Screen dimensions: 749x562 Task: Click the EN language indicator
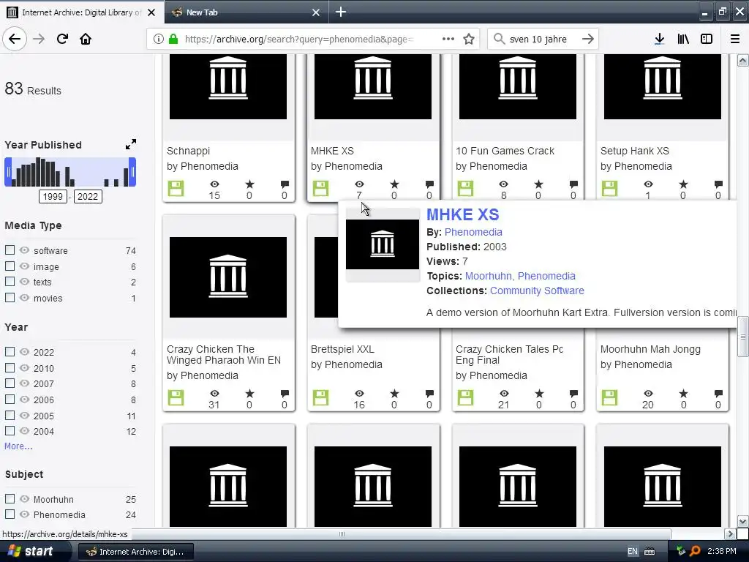[633, 552]
